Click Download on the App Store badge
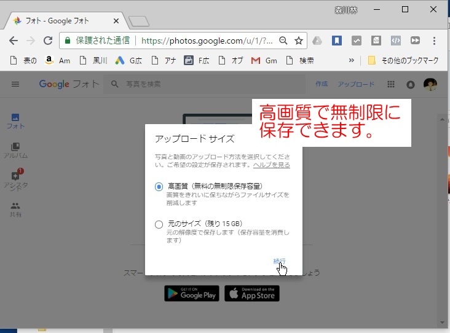Image resolution: width=450 pixels, height=333 pixels. click(251, 293)
